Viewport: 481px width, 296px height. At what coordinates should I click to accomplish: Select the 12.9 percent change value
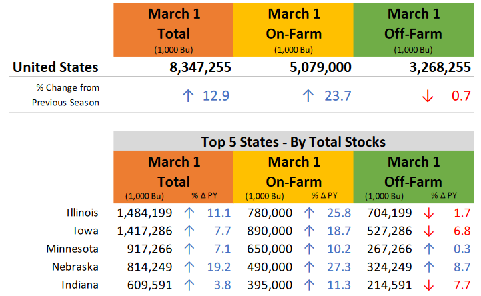(216, 96)
